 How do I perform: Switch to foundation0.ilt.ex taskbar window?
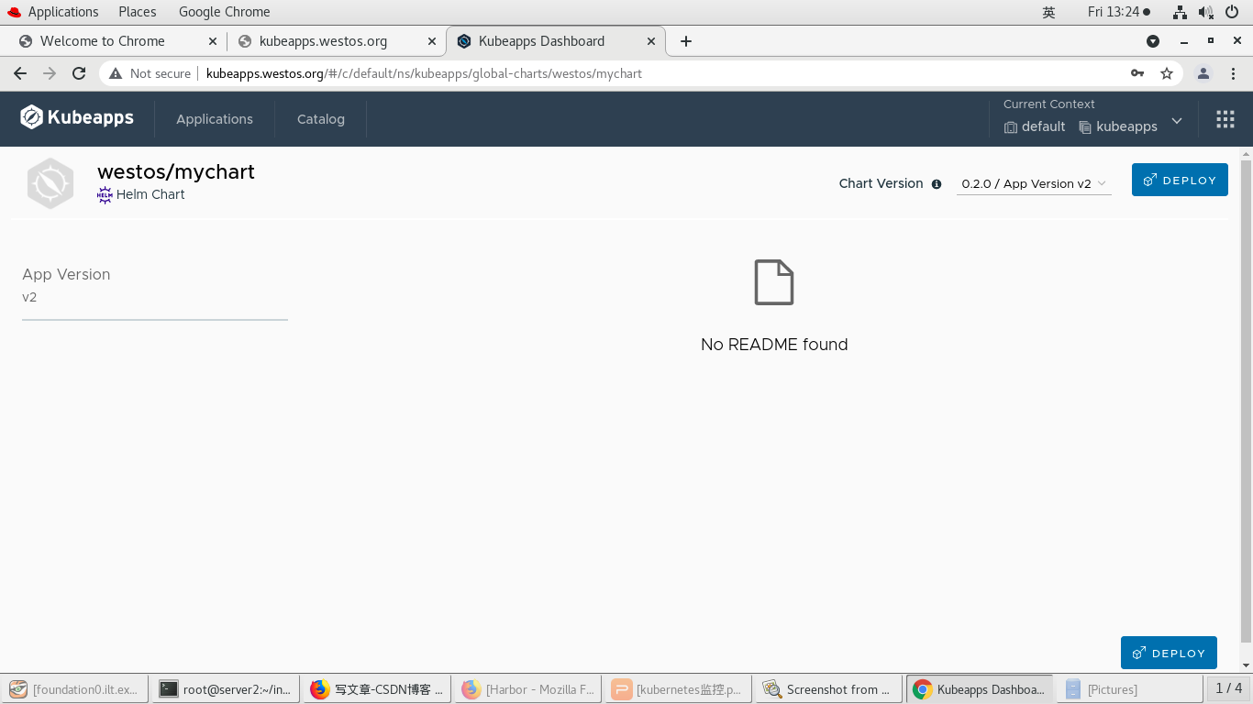(74, 689)
